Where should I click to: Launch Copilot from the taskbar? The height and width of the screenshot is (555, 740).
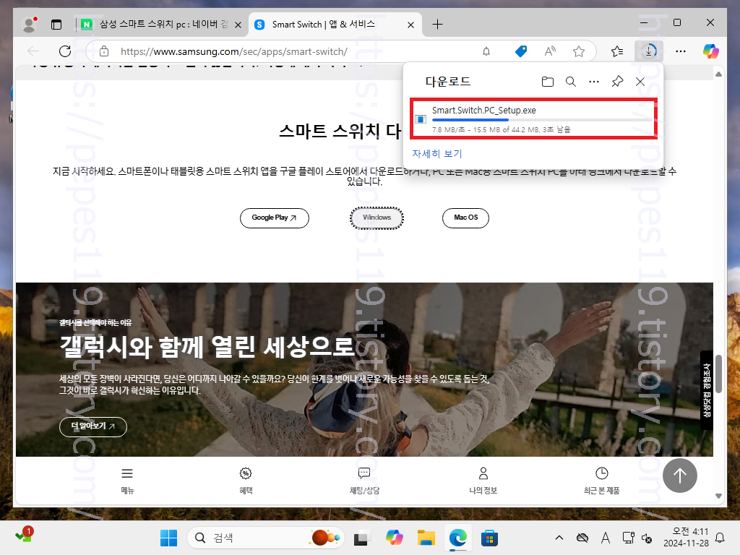pos(394,538)
